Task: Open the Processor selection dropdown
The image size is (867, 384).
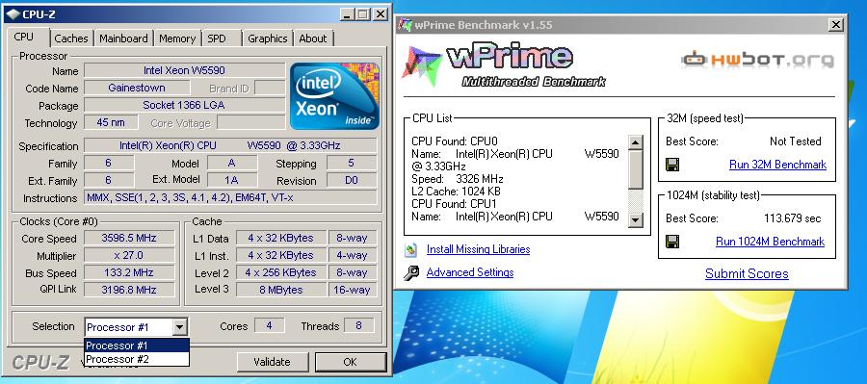Action: click(180, 327)
